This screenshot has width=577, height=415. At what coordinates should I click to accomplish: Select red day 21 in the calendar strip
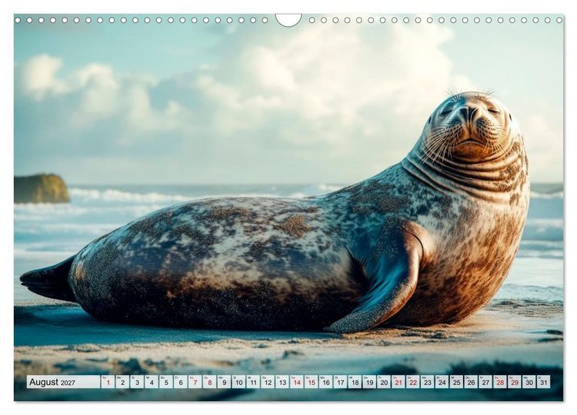pos(399,382)
